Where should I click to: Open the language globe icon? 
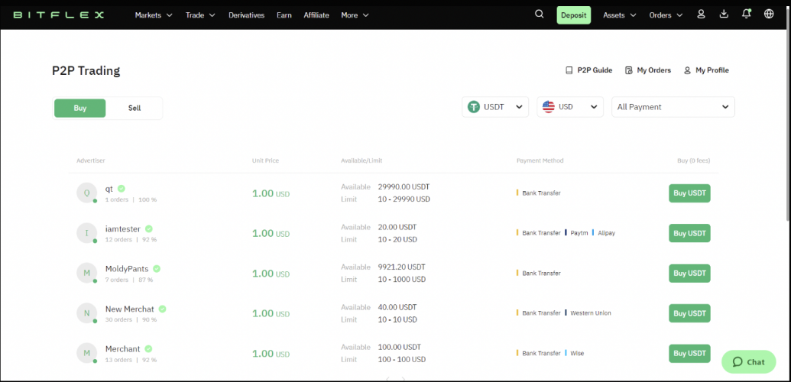click(769, 14)
